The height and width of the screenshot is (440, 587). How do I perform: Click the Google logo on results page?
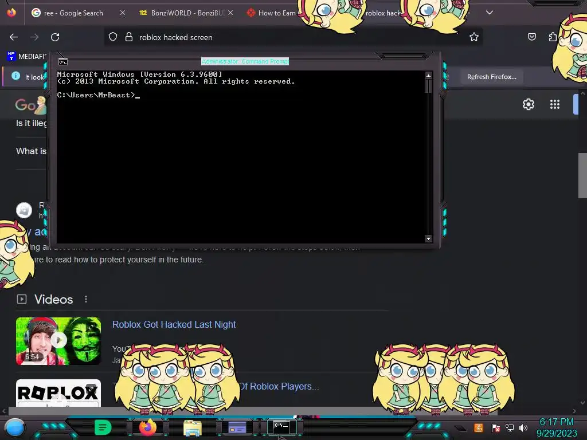coord(31,105)
